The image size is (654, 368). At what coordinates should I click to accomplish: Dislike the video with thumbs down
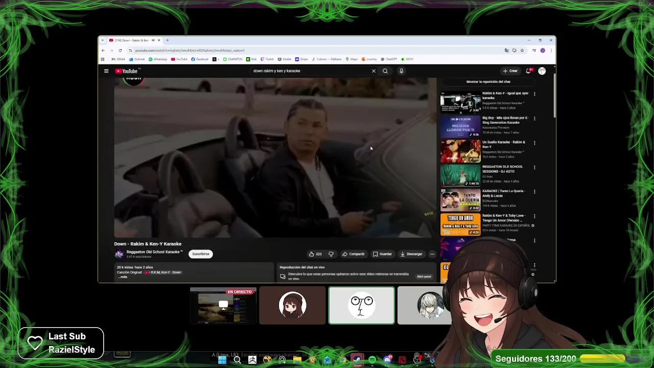pyautogui.click(x=331, y=254)
